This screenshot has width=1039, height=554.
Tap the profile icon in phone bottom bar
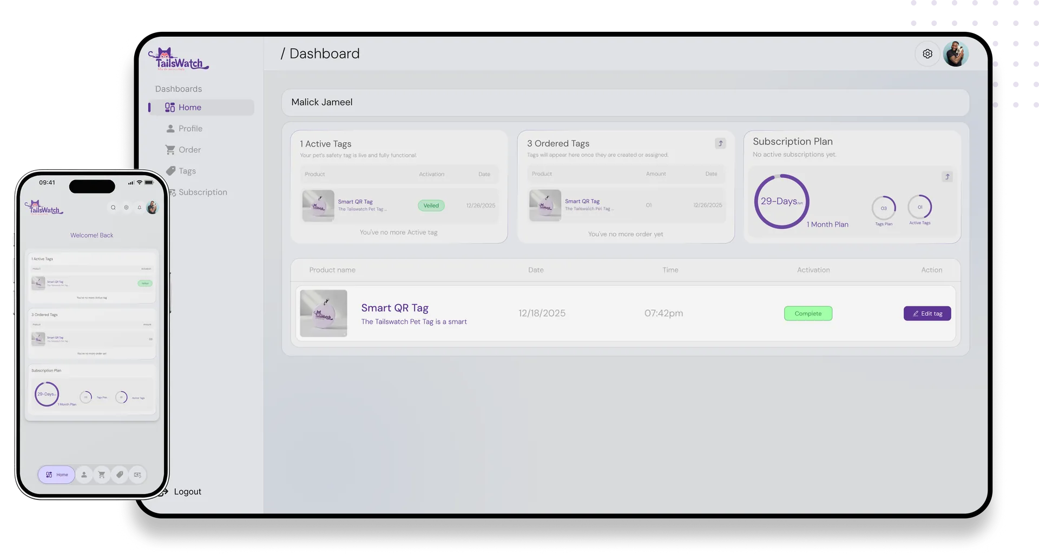84,475
